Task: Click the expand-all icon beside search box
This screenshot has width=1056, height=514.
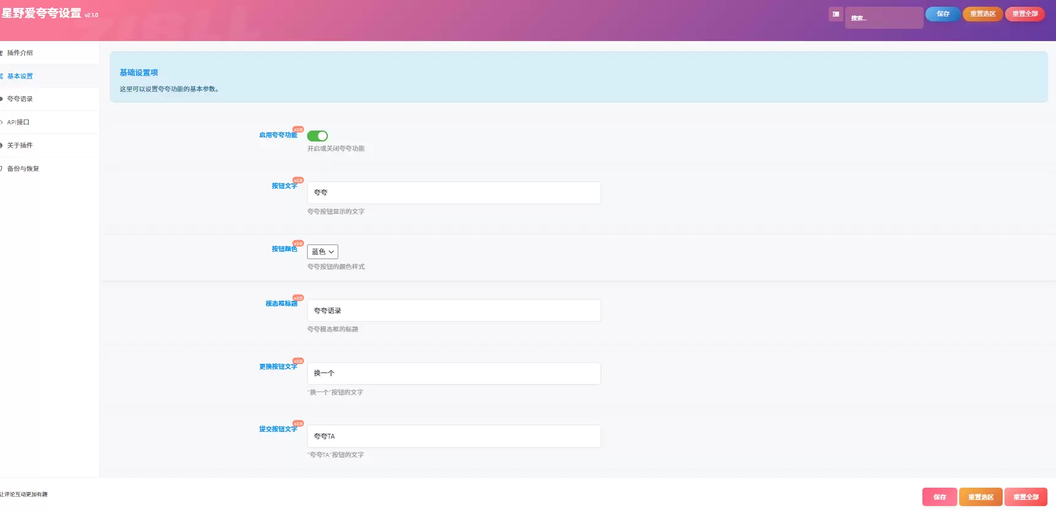Action: pyautogui.click(x=835, y=14)
